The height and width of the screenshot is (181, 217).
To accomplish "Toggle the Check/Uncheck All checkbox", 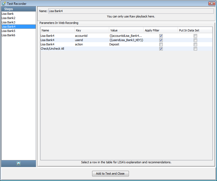I will (161, 49).
